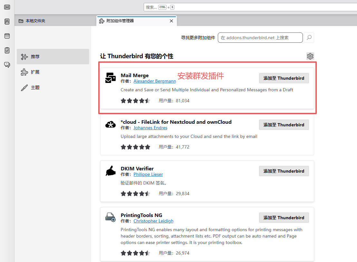Click the 寻找更多附加组件 label
The image size is (357, 262).
click(x=198, y=38)
